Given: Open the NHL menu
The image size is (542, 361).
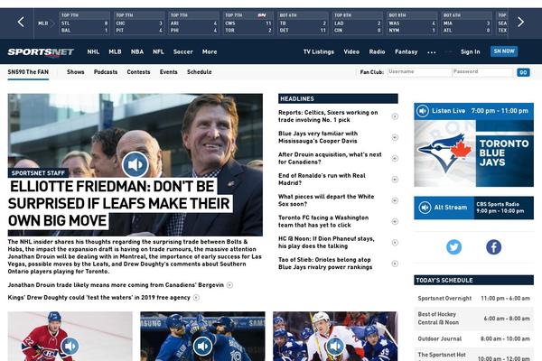Looking at the screenshot, I should (93, 51).
